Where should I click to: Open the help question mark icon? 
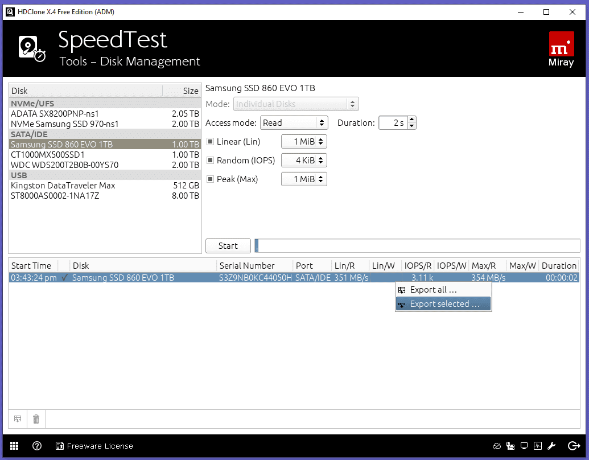[37, 446]
